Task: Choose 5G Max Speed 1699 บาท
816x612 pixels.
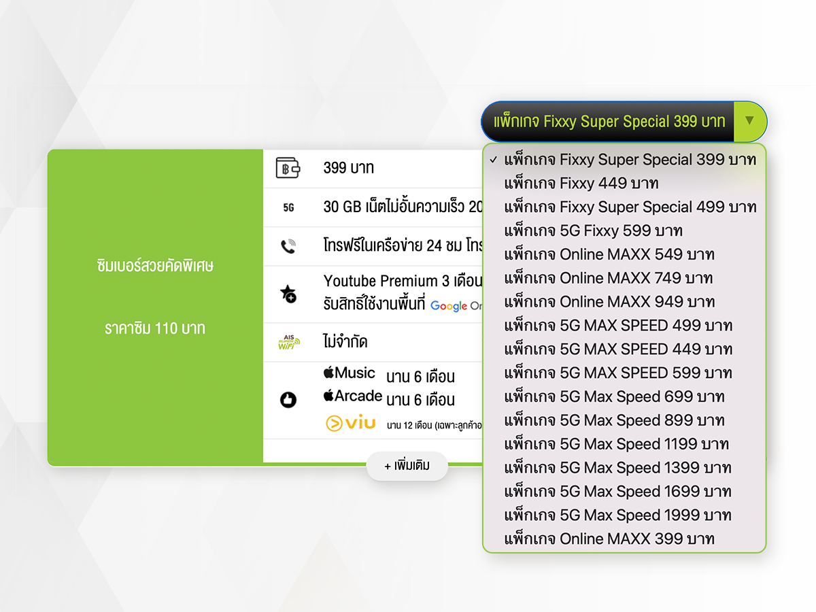Action: click(624, 492)
